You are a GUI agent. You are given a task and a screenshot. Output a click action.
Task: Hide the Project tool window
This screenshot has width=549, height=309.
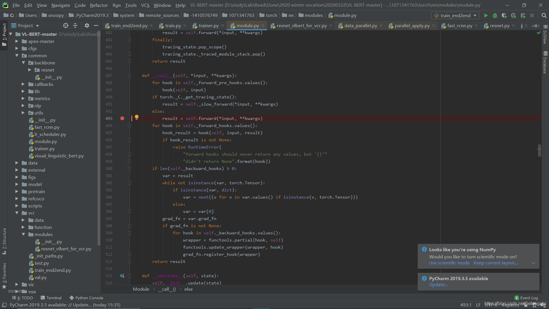pos(96,25)
